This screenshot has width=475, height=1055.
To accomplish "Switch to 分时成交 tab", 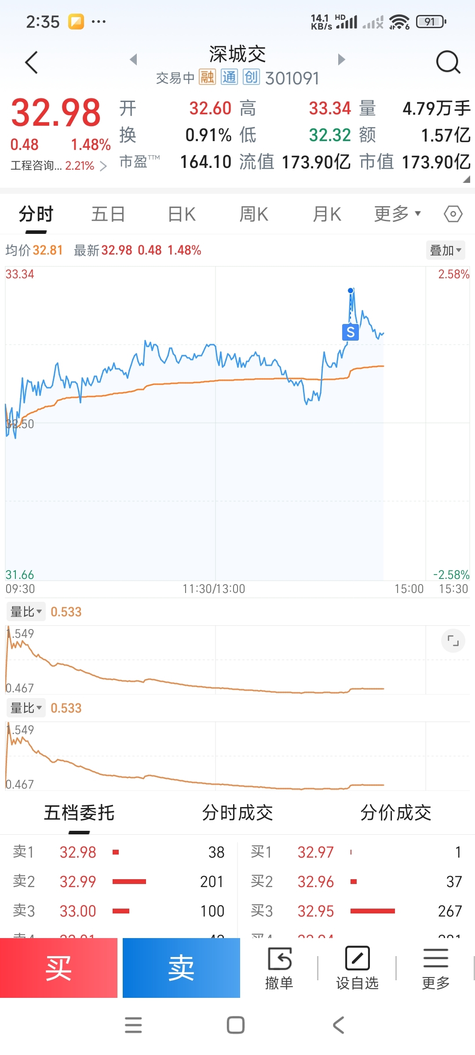I will (237, 813).
